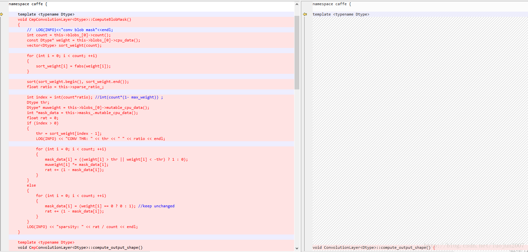Click 'if (index > 0)' line
The width and height of the screenshot is (528, 252).
point(43,123)
